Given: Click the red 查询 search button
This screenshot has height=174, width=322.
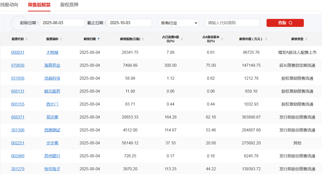Looking at the screenshot, I should pyautogui.click(x=285, y=23).
